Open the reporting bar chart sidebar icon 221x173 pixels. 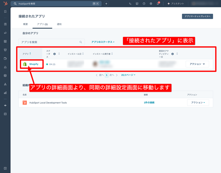tap(5, 93)
